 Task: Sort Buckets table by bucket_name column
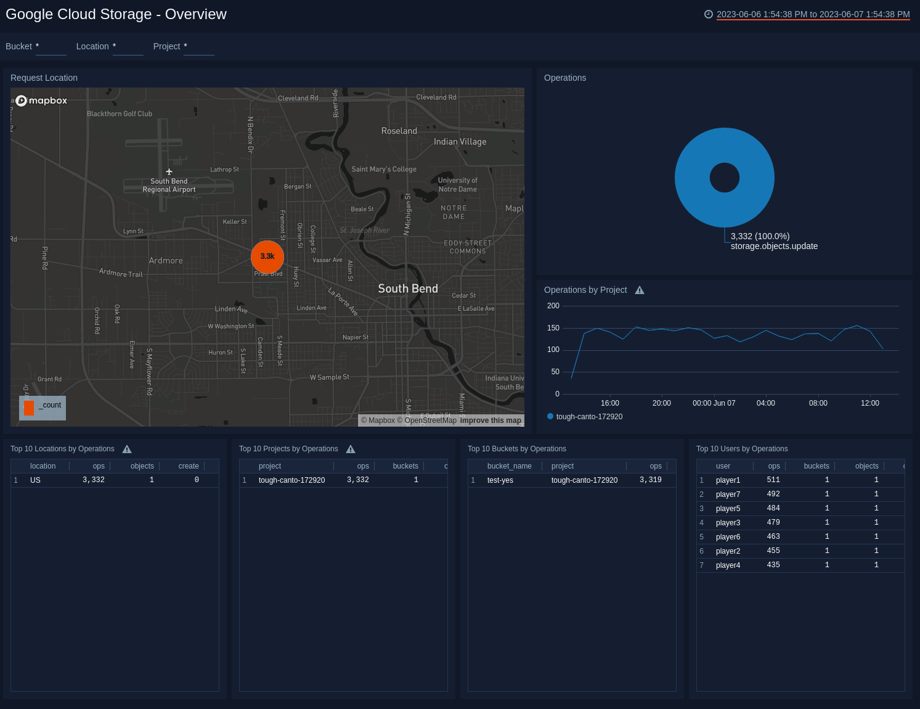(x=509, y=466)
